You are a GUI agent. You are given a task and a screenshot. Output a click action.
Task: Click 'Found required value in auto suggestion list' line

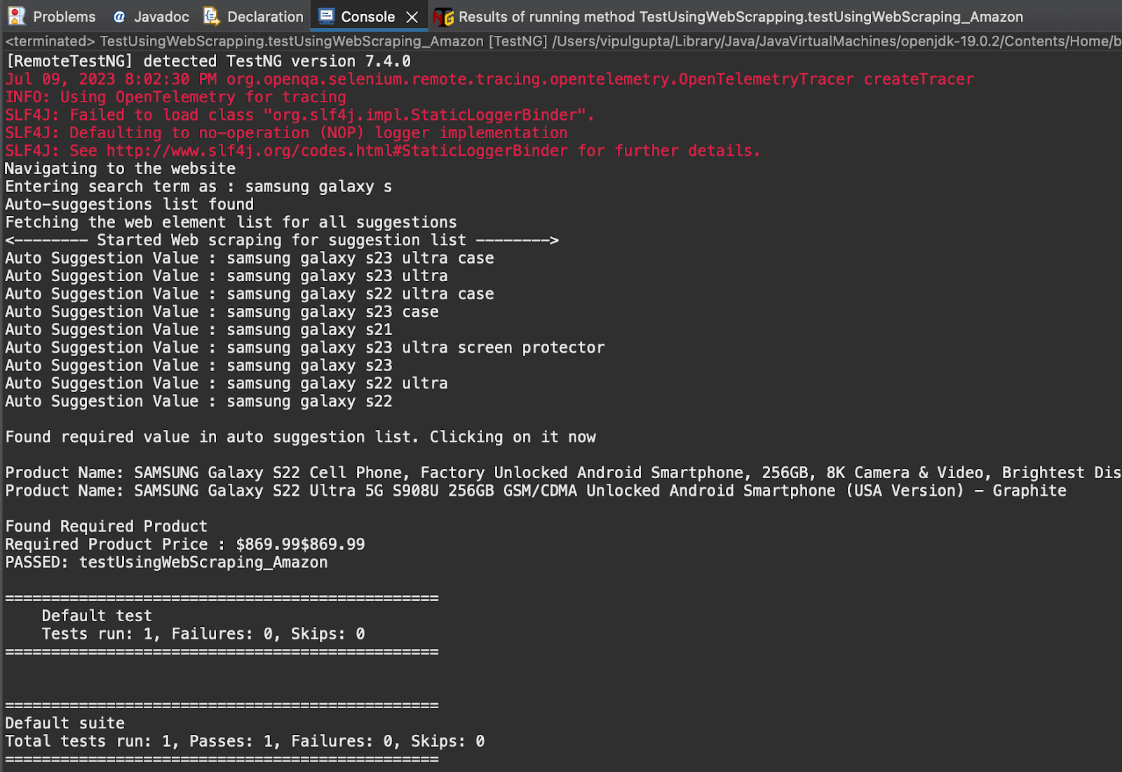coord(301,437)
